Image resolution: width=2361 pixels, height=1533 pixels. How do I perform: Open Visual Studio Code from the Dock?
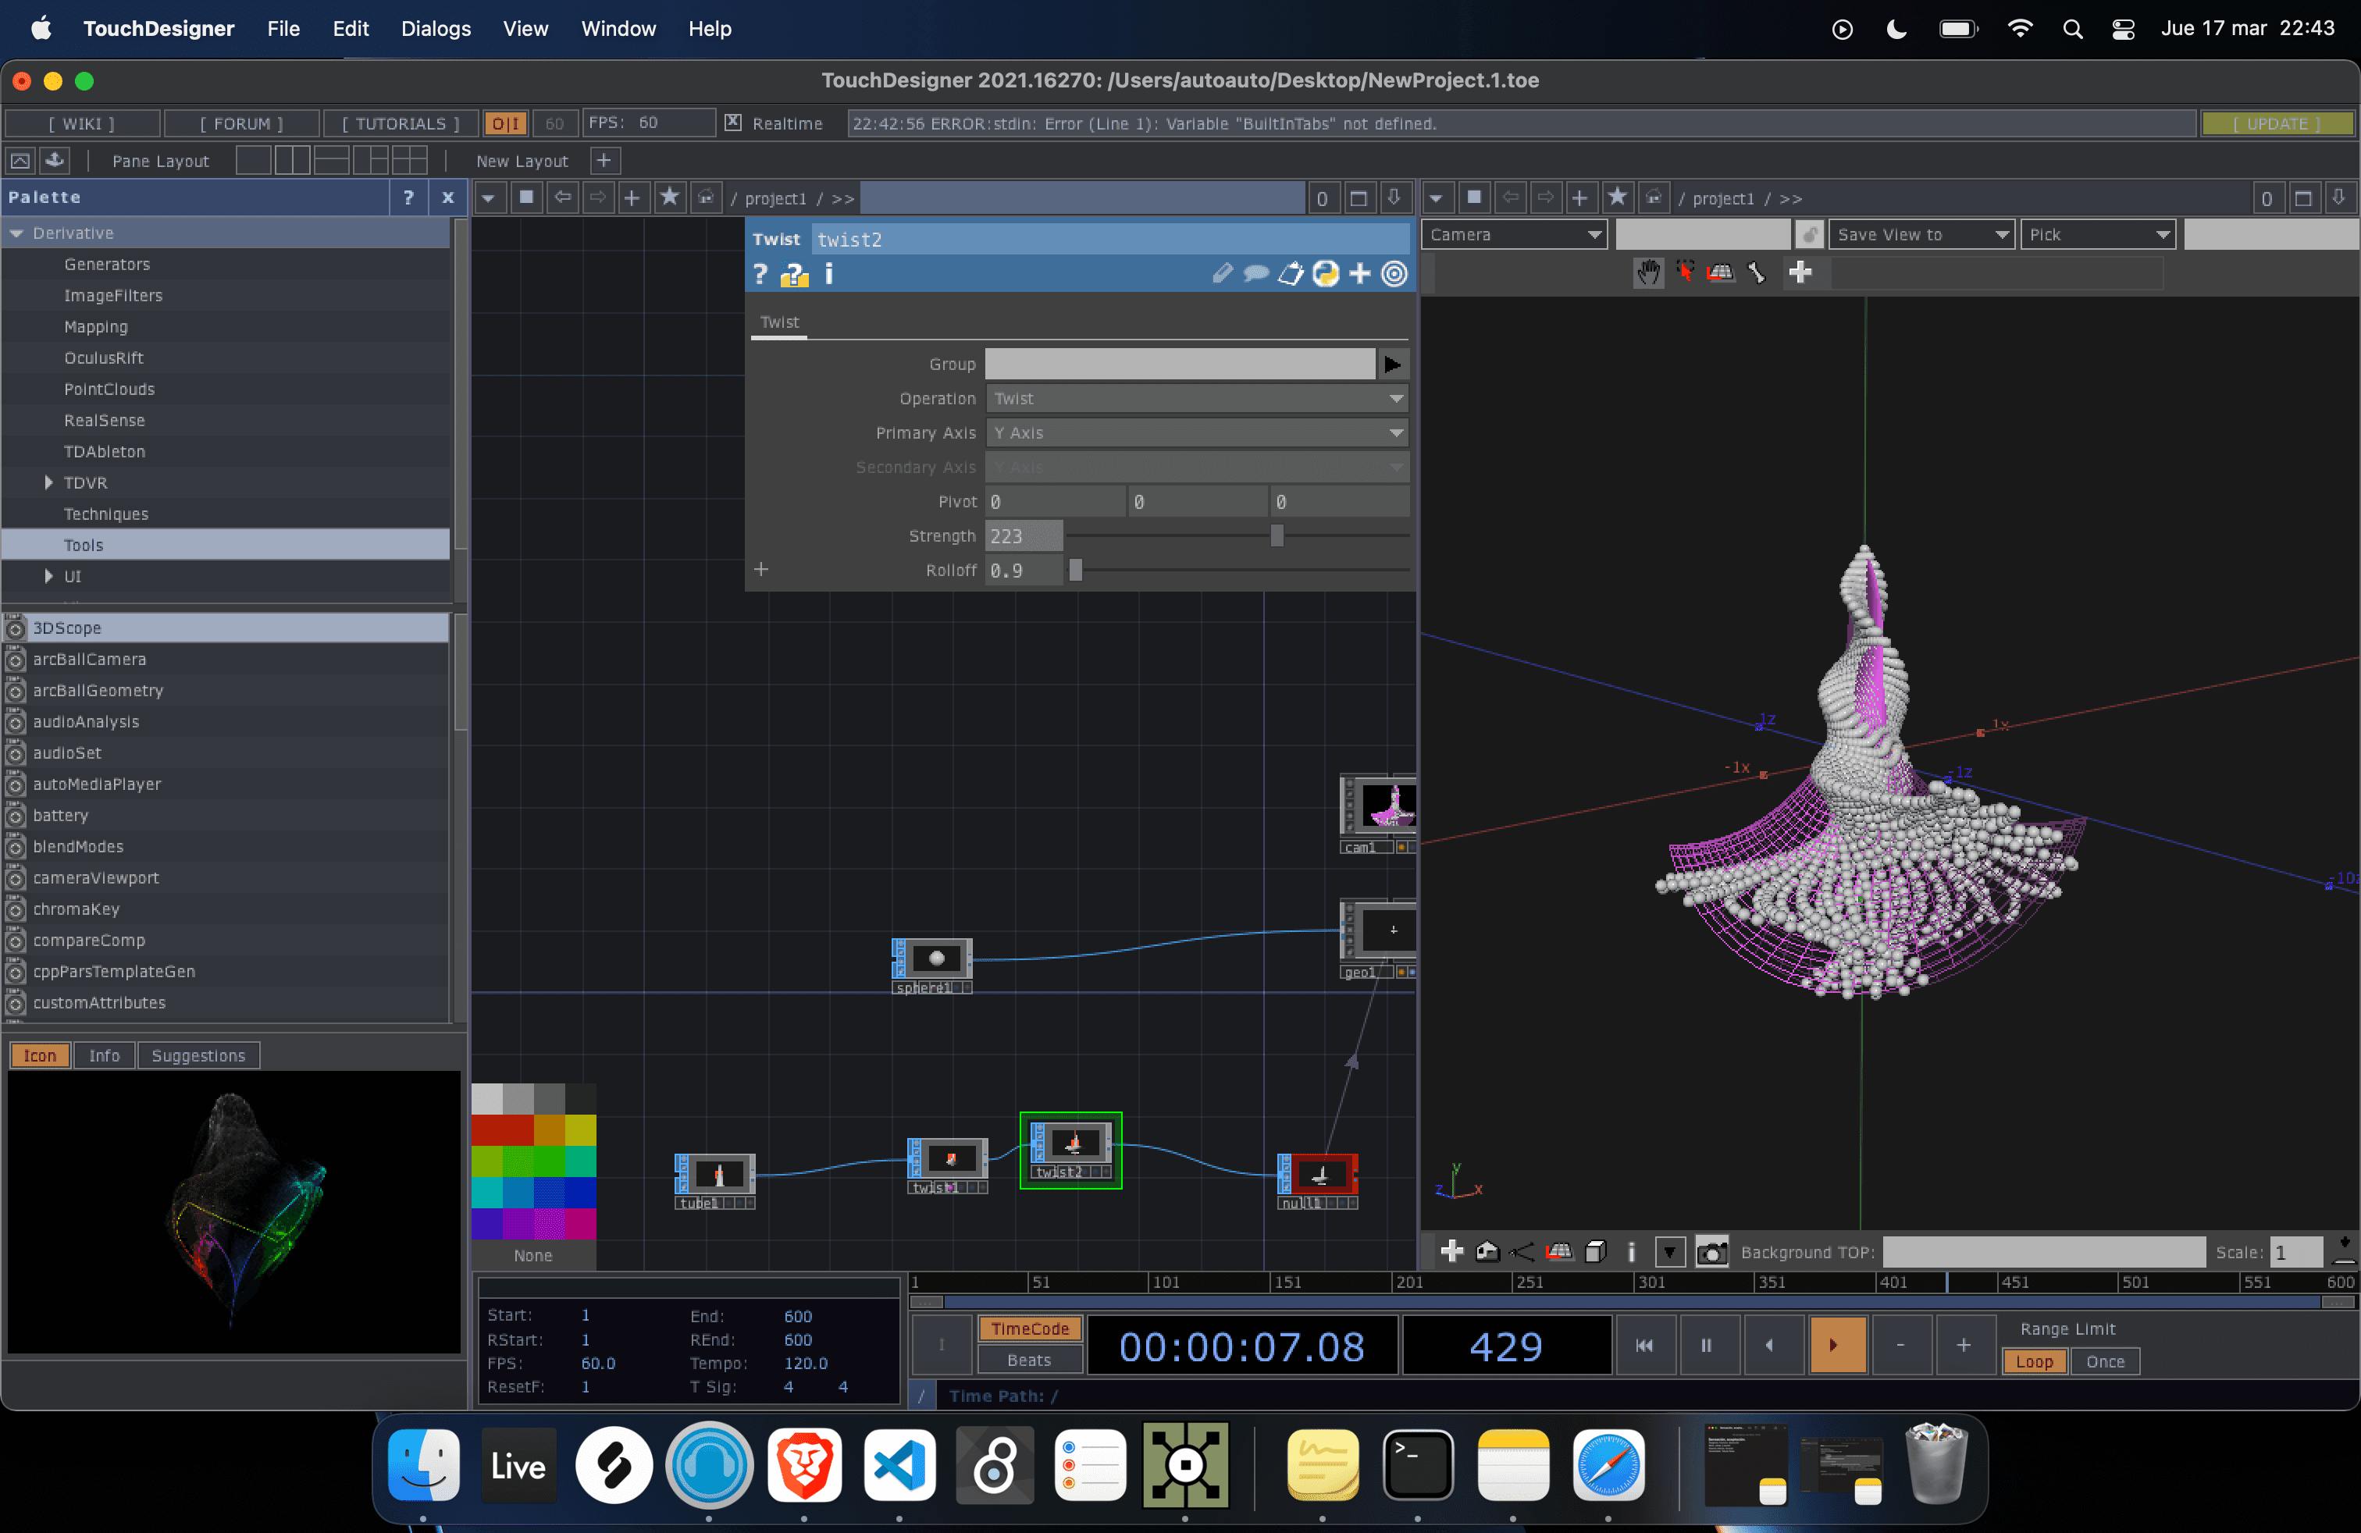pyautogui.click(x=899, y=1466)
